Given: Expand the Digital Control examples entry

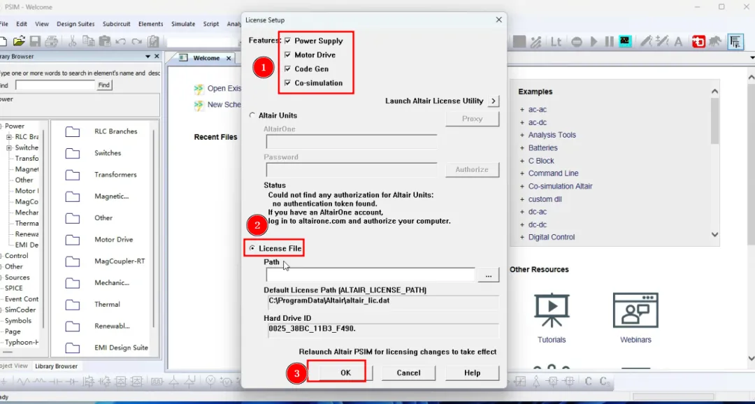Looking at the screenshot, I should [x=522, y=238].
